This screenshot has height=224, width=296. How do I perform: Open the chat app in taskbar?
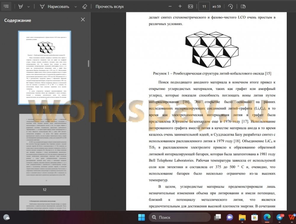tap(230, 217)
